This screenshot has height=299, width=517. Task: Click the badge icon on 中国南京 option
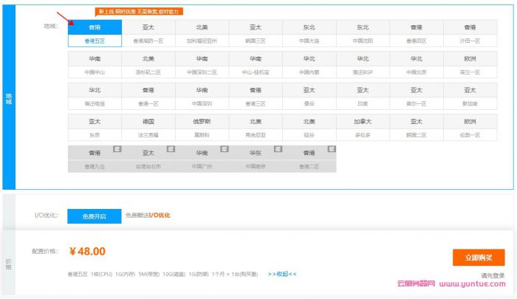(278, 149)
